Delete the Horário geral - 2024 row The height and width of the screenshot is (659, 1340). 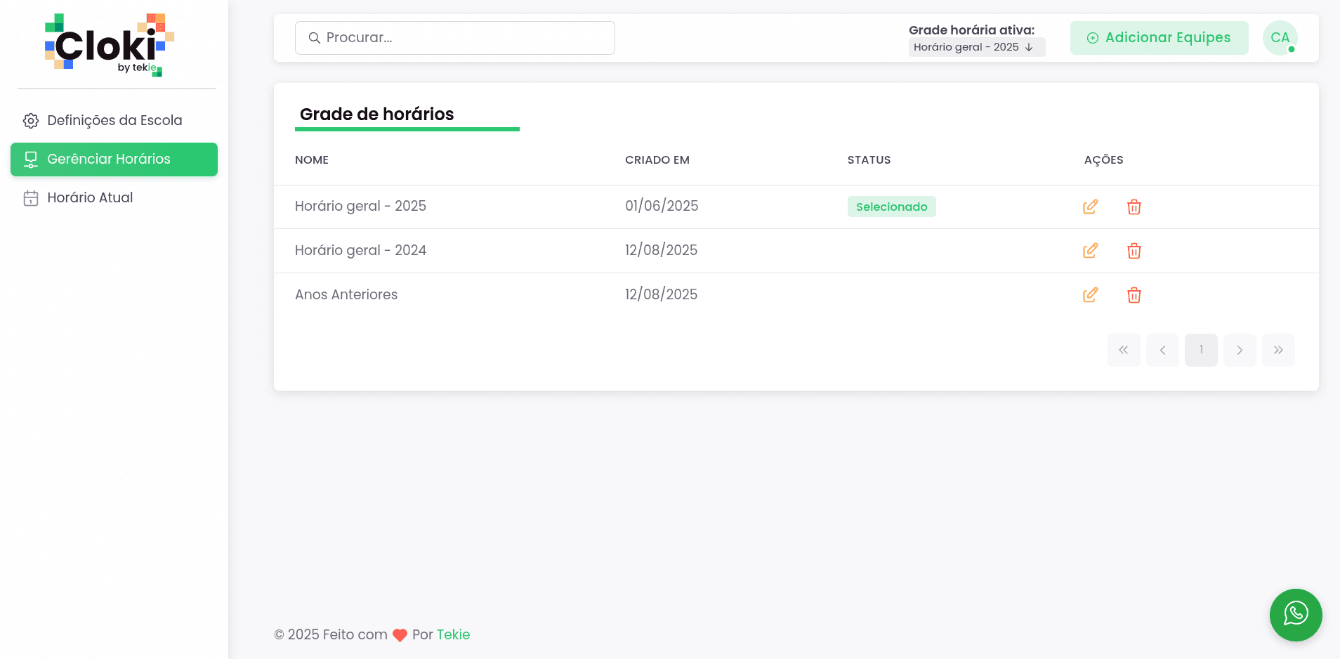pos(1134,251)
